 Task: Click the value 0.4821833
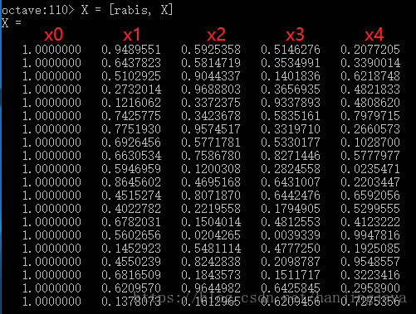click(x=370, y=89)
